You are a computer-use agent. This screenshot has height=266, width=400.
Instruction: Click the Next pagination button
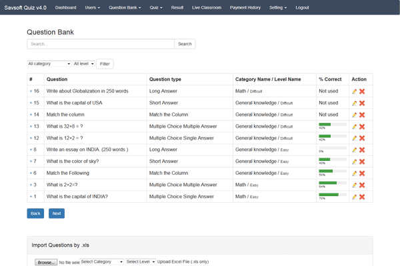pos(57,213)
